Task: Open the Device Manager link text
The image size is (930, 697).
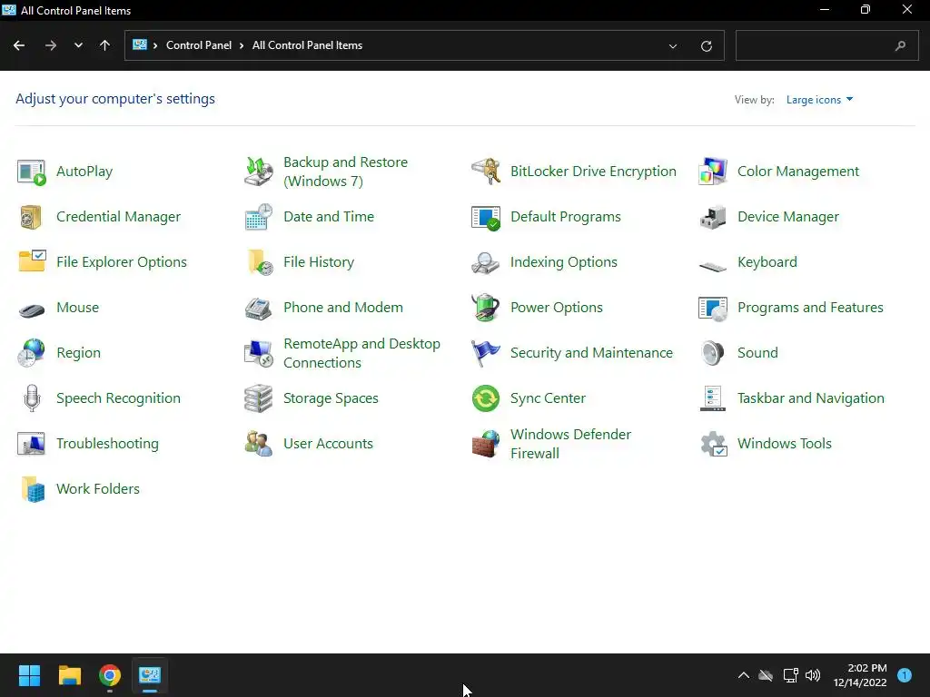Action: [788, 217]
